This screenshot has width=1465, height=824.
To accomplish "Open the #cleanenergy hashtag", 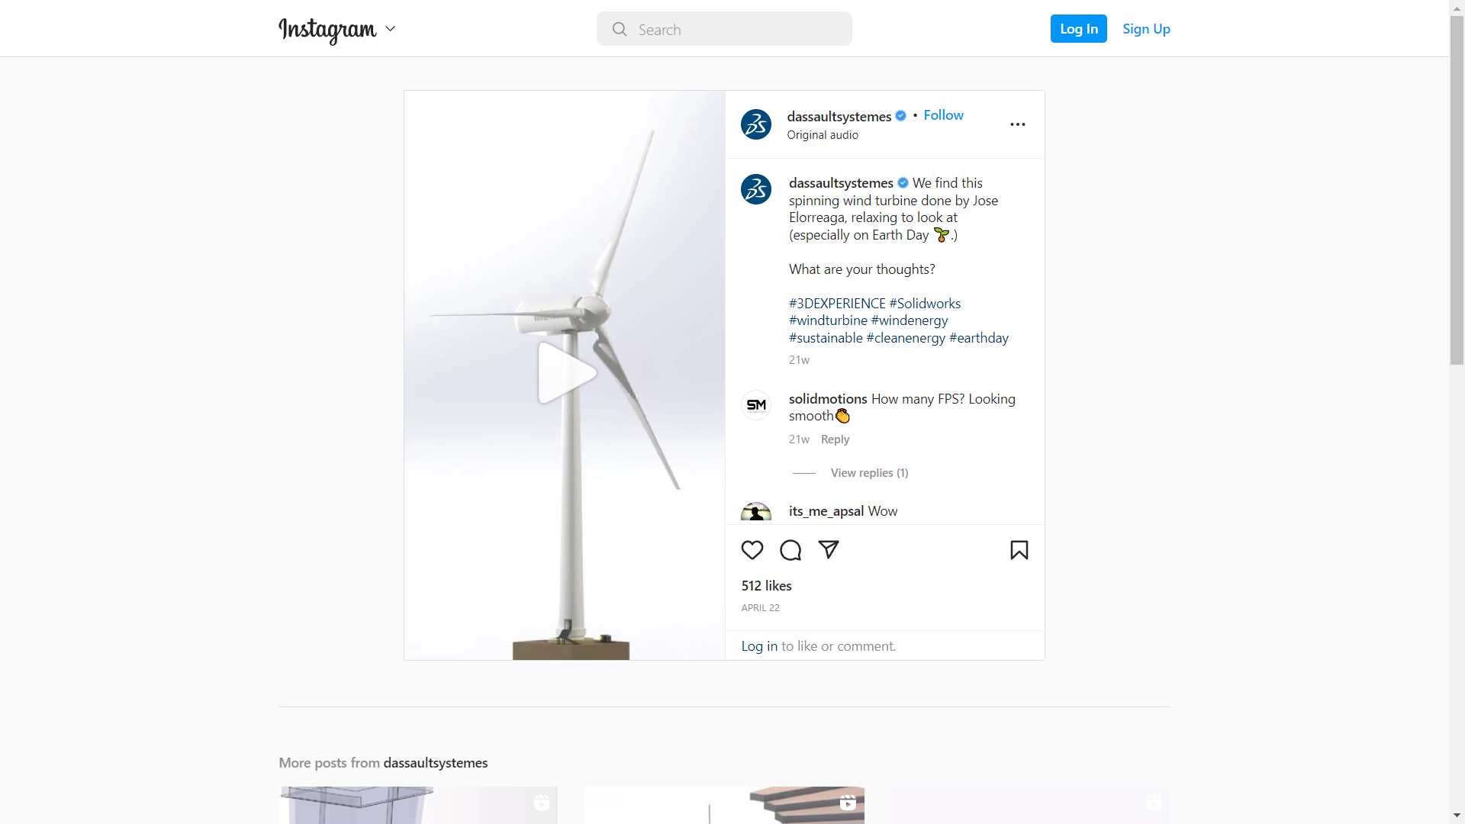I will (x=906, y=338).
